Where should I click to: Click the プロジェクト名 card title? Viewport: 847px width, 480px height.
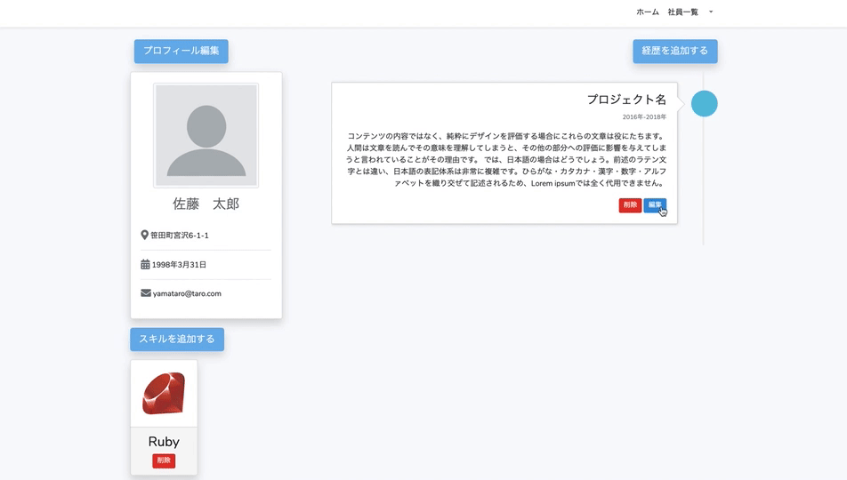tap(626, 100)
